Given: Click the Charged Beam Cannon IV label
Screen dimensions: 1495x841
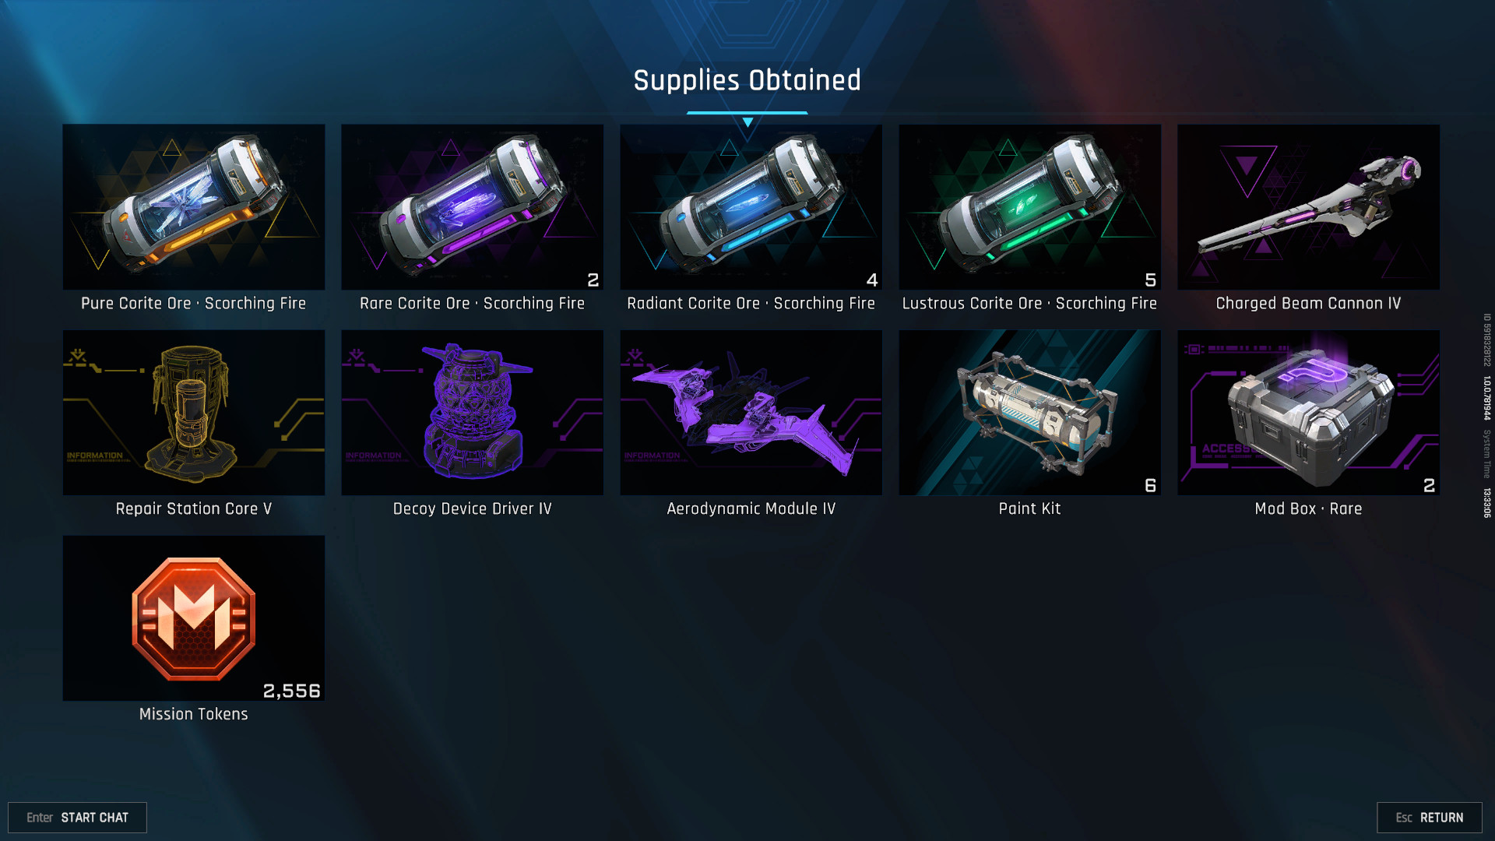Looking at the screenshot, I should [1308, 303].
